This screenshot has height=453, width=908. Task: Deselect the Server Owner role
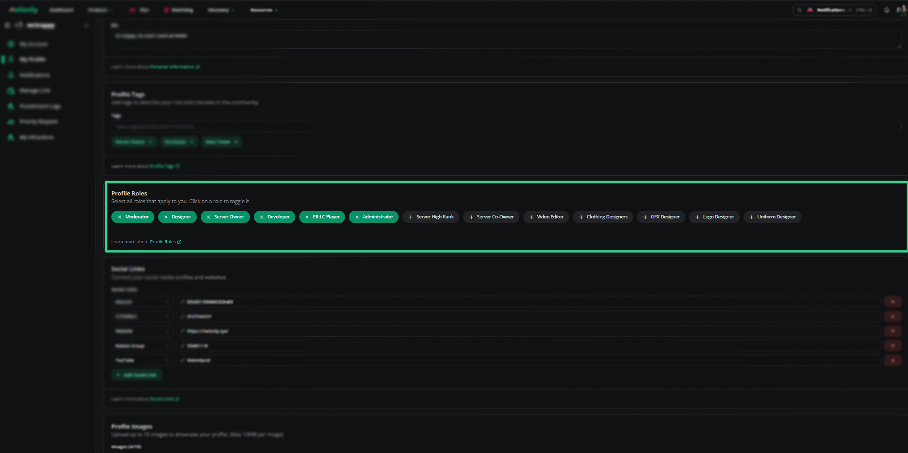pyautogui.click(x=225, y=217)
